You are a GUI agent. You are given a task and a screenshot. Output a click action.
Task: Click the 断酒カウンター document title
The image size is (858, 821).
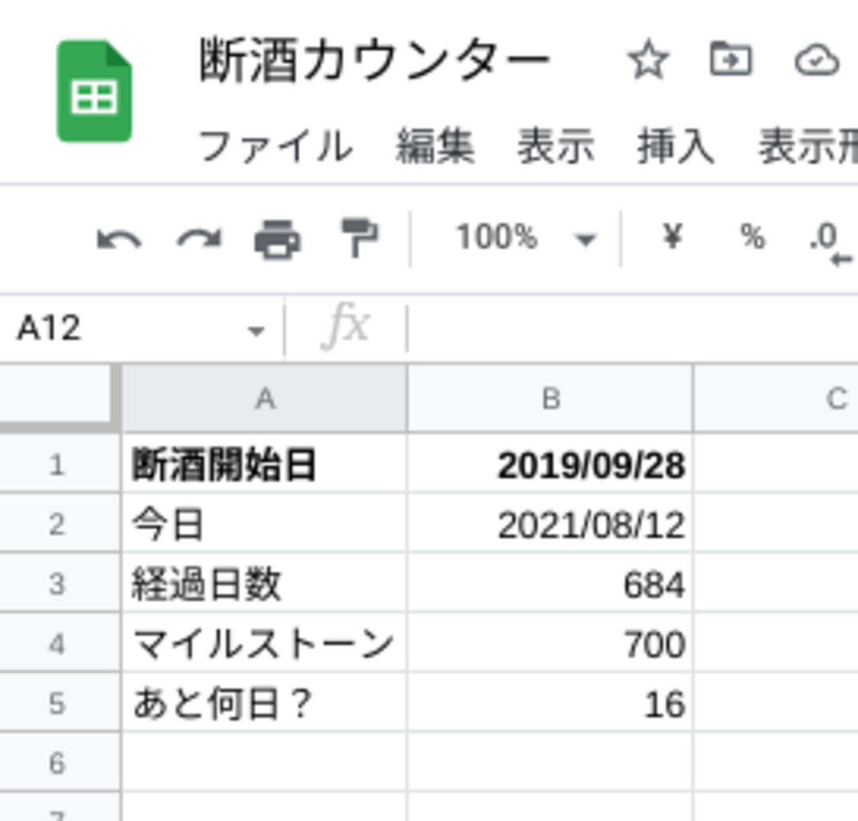[x=374, y=61]
